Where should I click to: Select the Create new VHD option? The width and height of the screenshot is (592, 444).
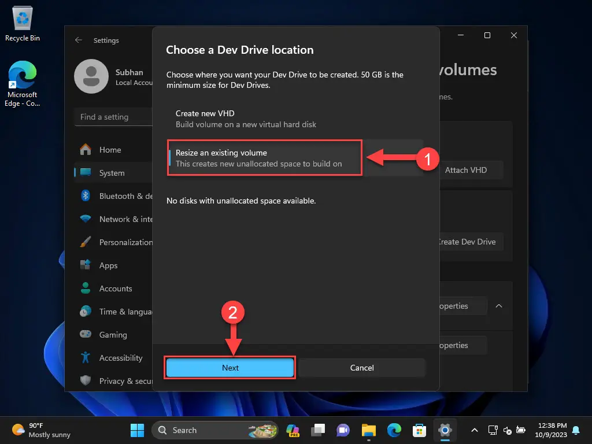click(295, 119)
